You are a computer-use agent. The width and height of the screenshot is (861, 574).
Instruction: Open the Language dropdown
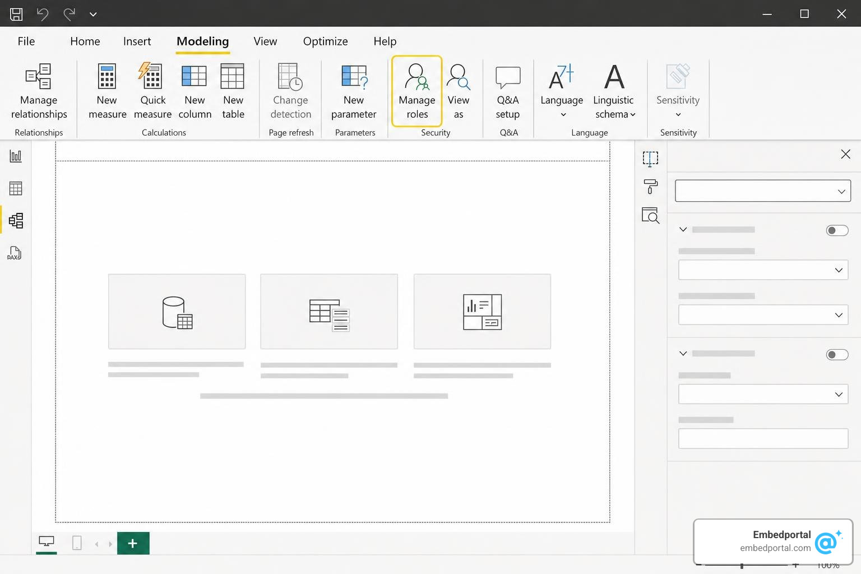pos(562,91)
